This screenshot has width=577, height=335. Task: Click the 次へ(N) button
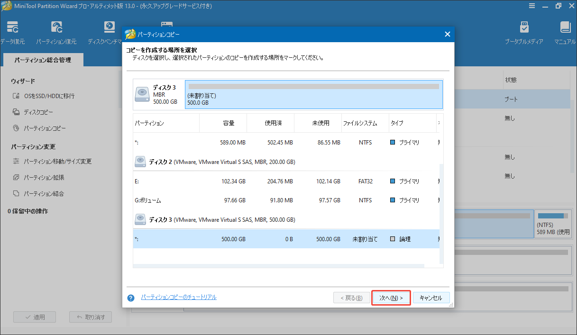click(x=391, y=297)
